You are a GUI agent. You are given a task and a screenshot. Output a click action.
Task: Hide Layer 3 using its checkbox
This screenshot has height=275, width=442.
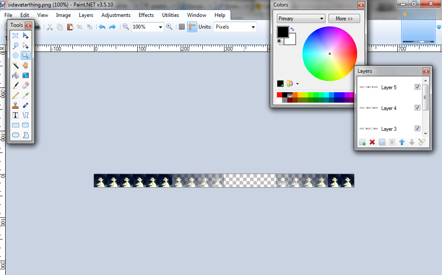(x=417, y=129)
